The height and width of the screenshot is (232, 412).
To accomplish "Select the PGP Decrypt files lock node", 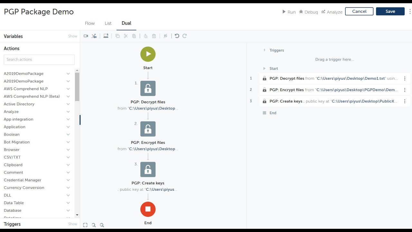I will click(x=148, y=88).
